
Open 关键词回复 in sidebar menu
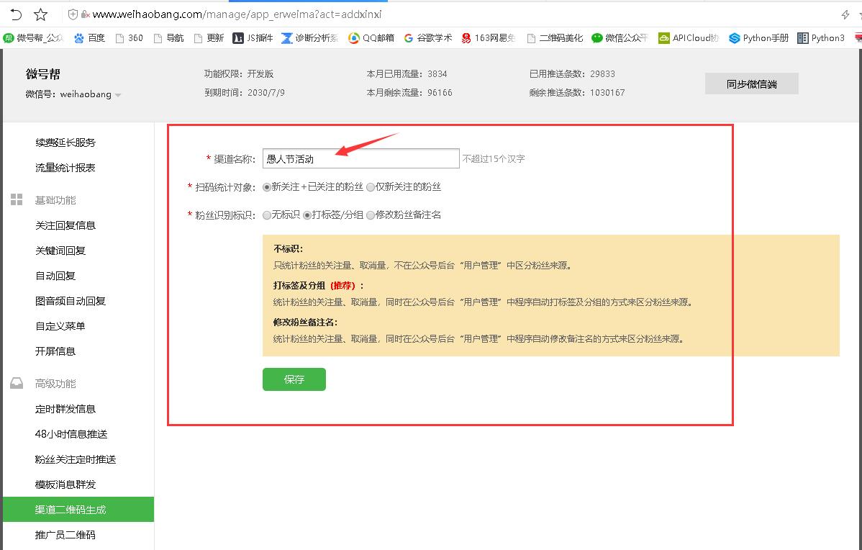60,251
